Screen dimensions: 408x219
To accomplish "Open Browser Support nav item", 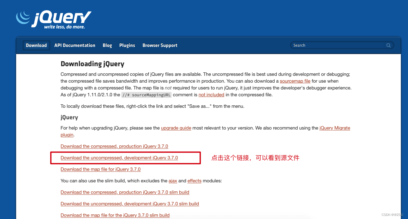I will 160,45.
